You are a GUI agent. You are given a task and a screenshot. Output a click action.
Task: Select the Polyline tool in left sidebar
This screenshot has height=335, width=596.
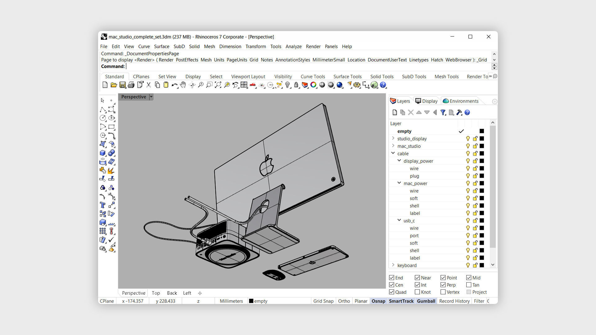point(103,109)
